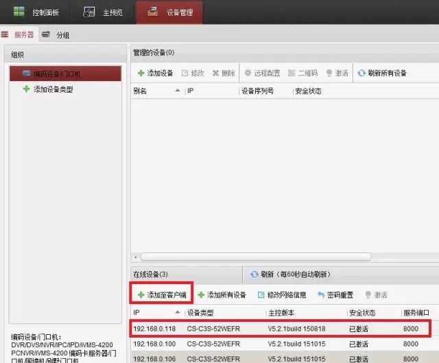Click 密码重置 password reset

coord(335,294)
